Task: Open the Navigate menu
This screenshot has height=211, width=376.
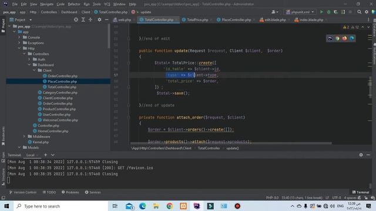Action: pos(47,4)
